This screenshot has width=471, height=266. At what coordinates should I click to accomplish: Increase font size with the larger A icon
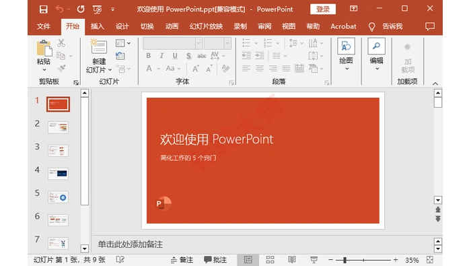[x=196, y=69]
